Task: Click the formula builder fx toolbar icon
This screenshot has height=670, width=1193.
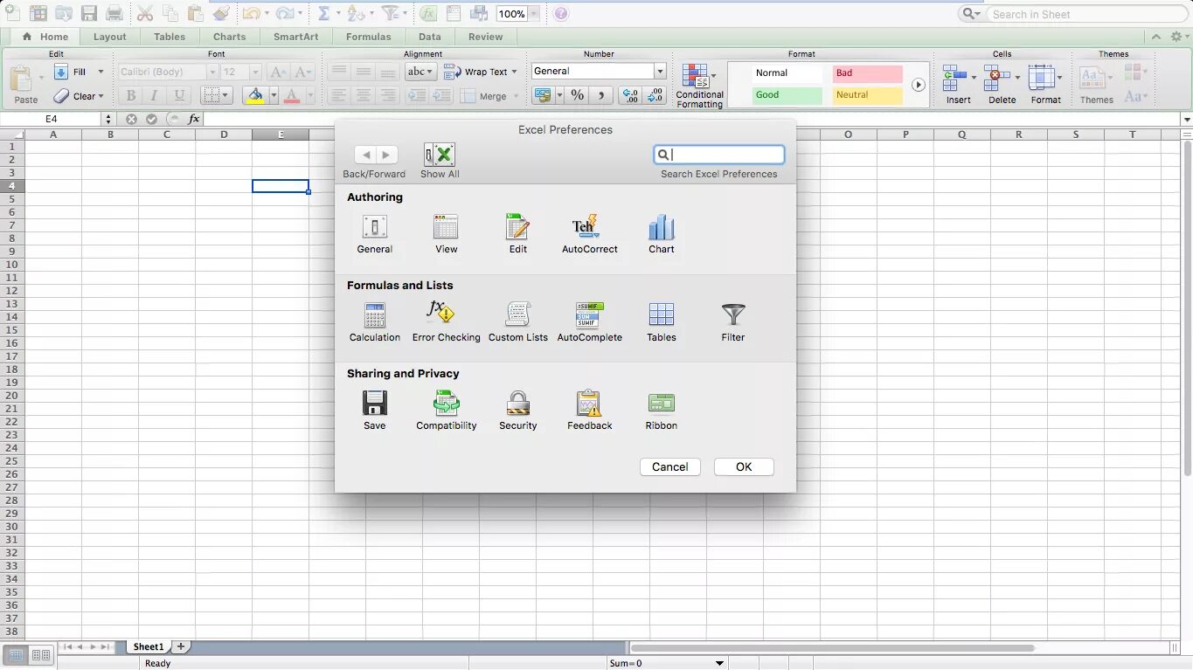Action: click(x=427, y=13)
